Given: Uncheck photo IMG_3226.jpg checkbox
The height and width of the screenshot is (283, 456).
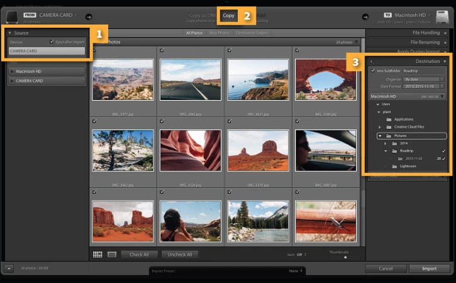Looking at the screenshot, I should (x=162, y=121).
